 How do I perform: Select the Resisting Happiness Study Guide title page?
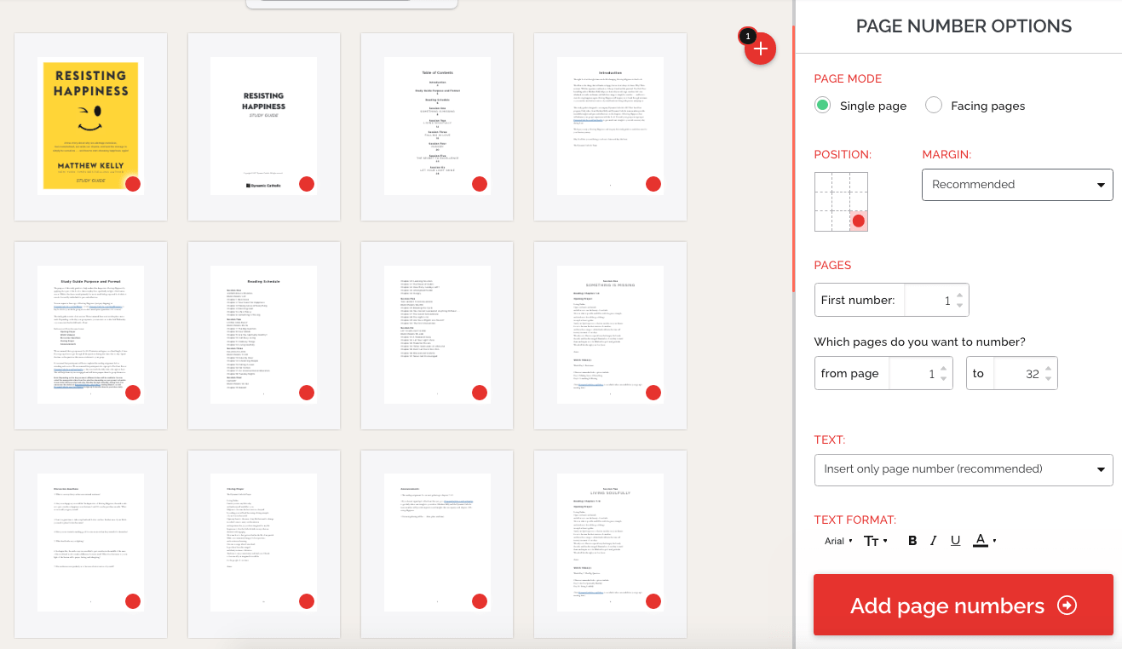click(x=264, y=126)
